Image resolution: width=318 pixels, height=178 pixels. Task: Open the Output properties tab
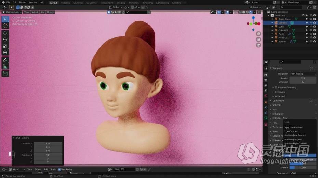click(266, 80)
